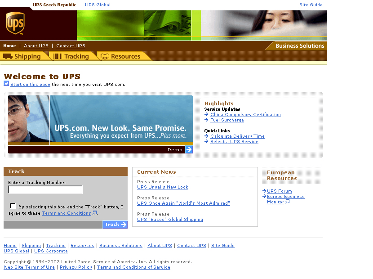373x279 pixels.
Task: Go to Home in the top navigation bar
Action: click(x=9, y=46)
